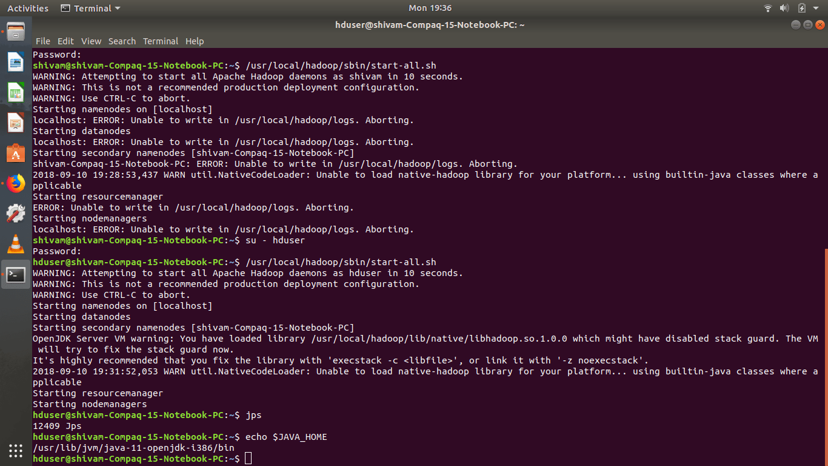Image resolution: width=828 pixels, height=466 pixels.
Task: Open the Wi-Fi status icon in top bar
Action: point(768,8)
